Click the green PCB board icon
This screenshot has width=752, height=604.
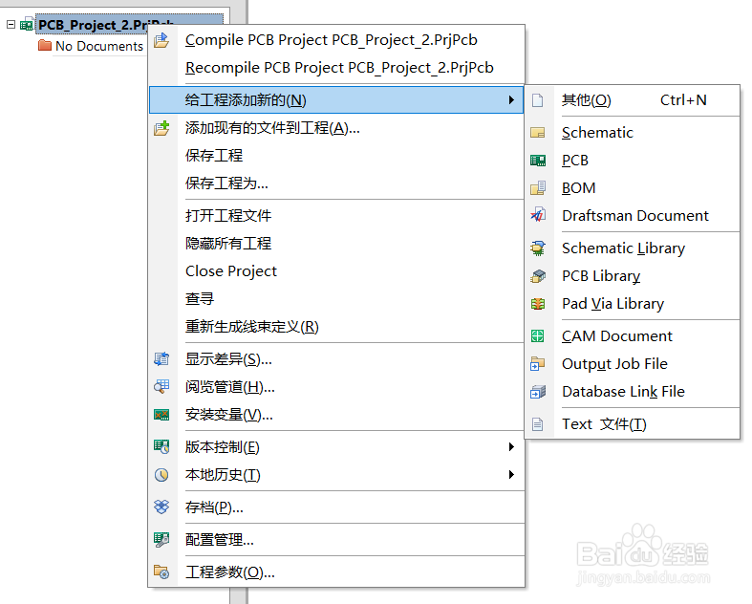(538, 161)
